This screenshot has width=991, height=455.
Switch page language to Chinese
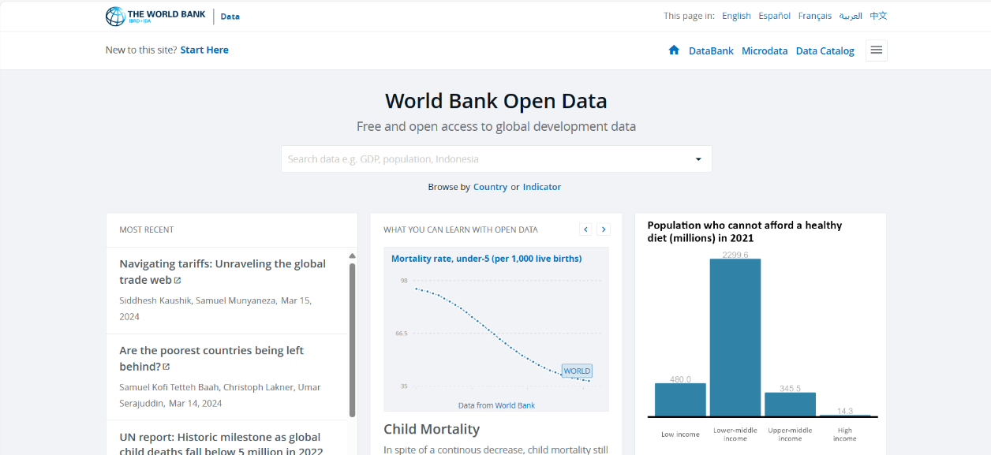[878, 16]
